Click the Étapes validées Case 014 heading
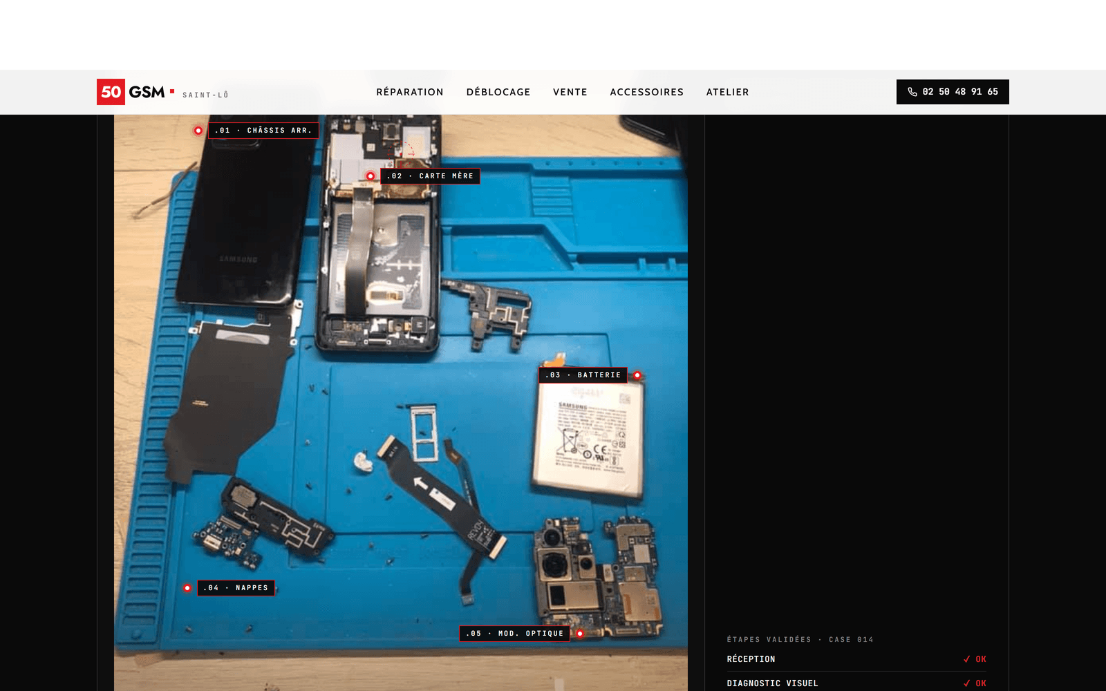 [800, 640]
